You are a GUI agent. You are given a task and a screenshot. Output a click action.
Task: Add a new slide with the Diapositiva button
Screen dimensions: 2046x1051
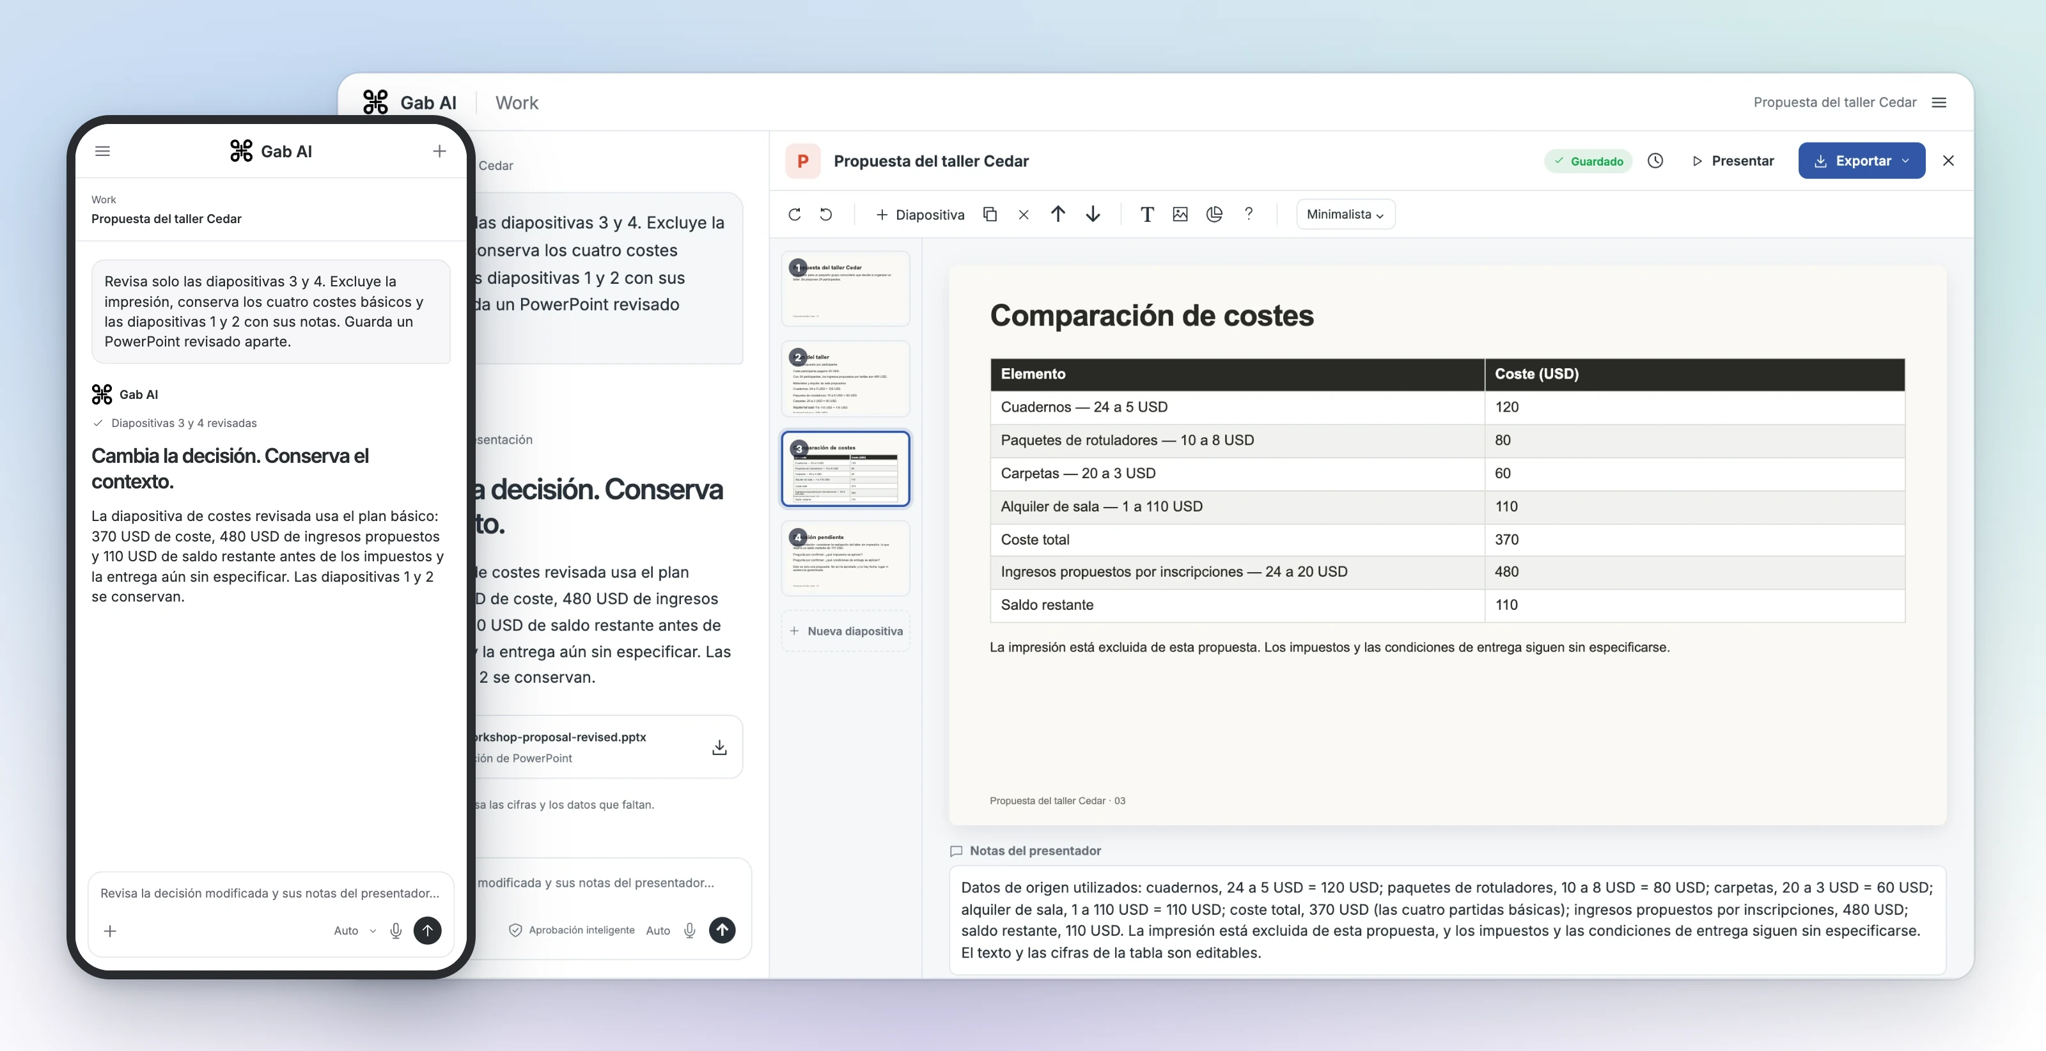point(920,215)
